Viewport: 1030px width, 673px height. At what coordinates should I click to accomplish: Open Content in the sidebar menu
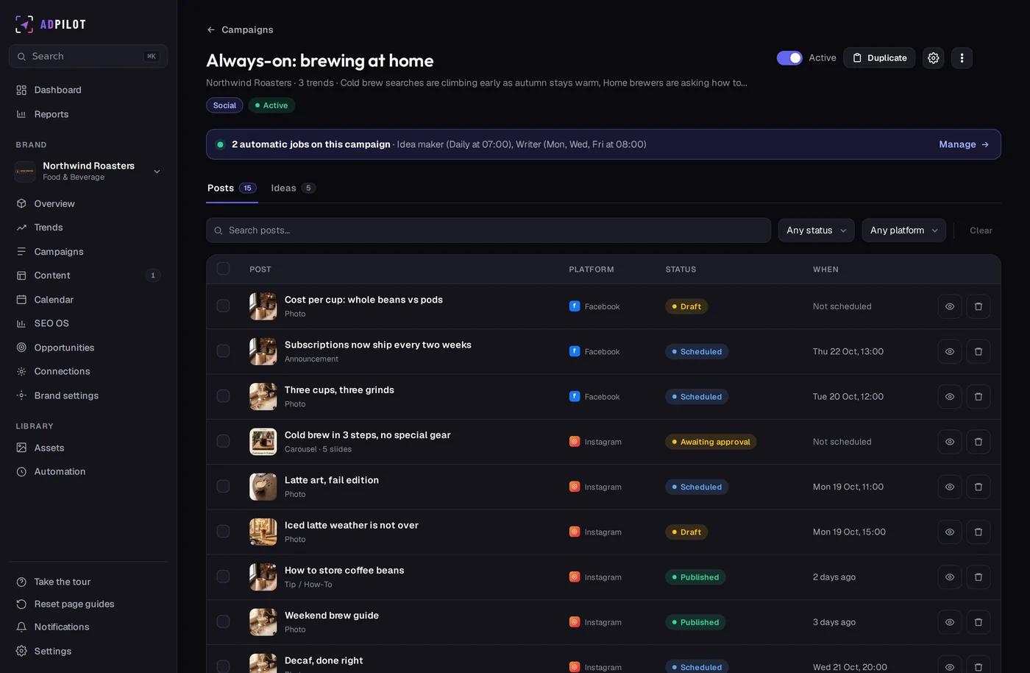[88, 275]
